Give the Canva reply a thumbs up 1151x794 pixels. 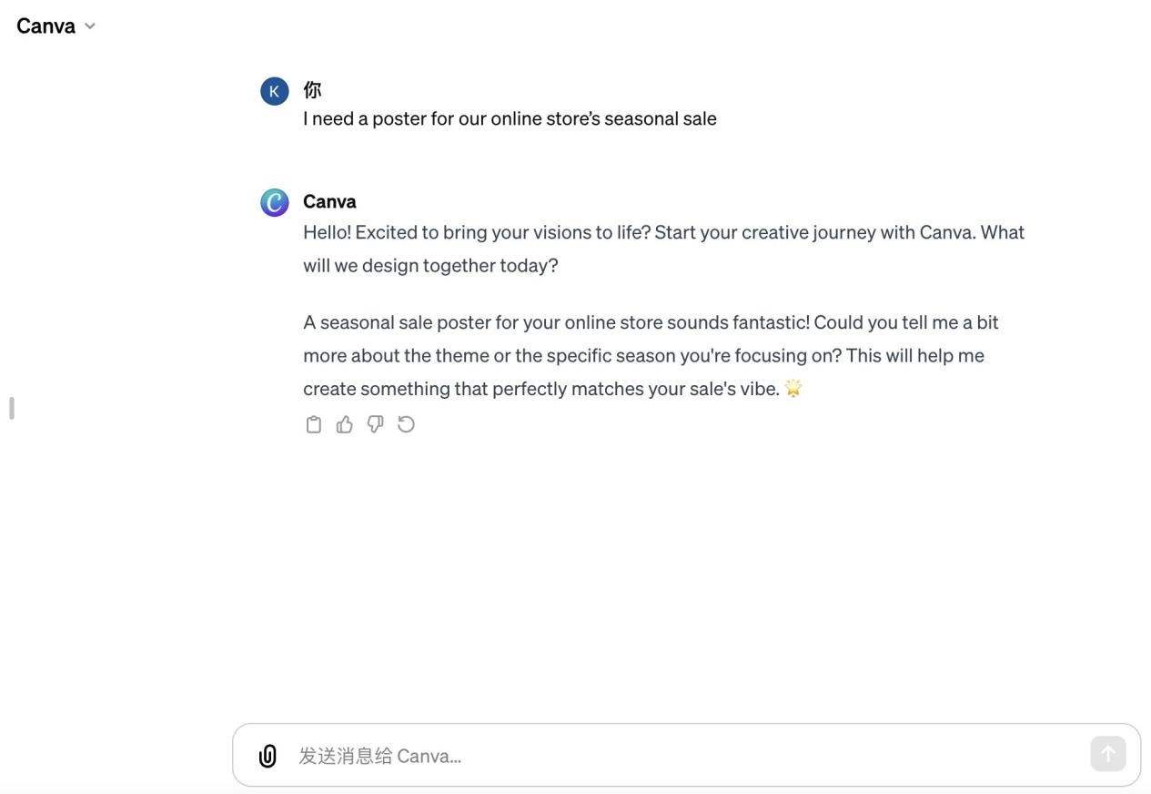click(345, 424)
